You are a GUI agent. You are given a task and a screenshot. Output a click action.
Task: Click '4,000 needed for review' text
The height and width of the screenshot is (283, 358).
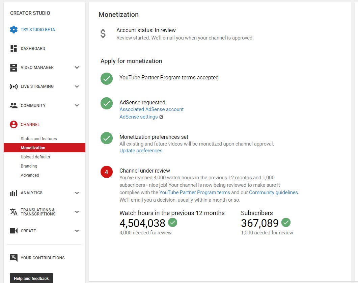pyautogui.click(x=145, y=233)
